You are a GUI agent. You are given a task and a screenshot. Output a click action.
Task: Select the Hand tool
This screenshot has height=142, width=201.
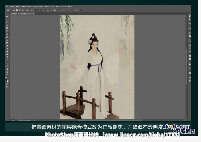pyautogui.click(x=7, y=69)
